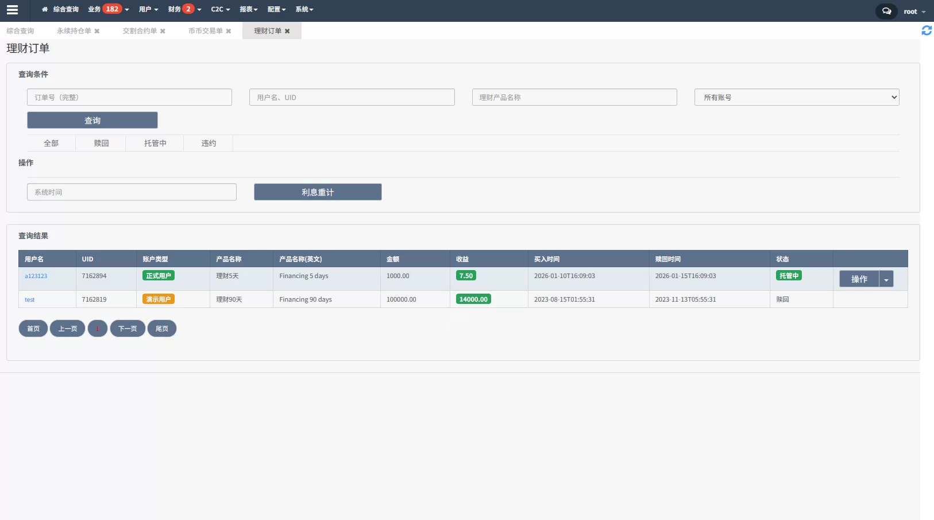Go to 下一页 next page
934x520 pixels.
click(x=128, y=329)
